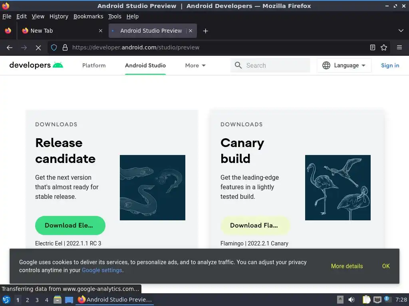Image resolution: width=409 pixels, height=306 pixels.
Task: Switch to workspace 4
Action: point(47,300)
